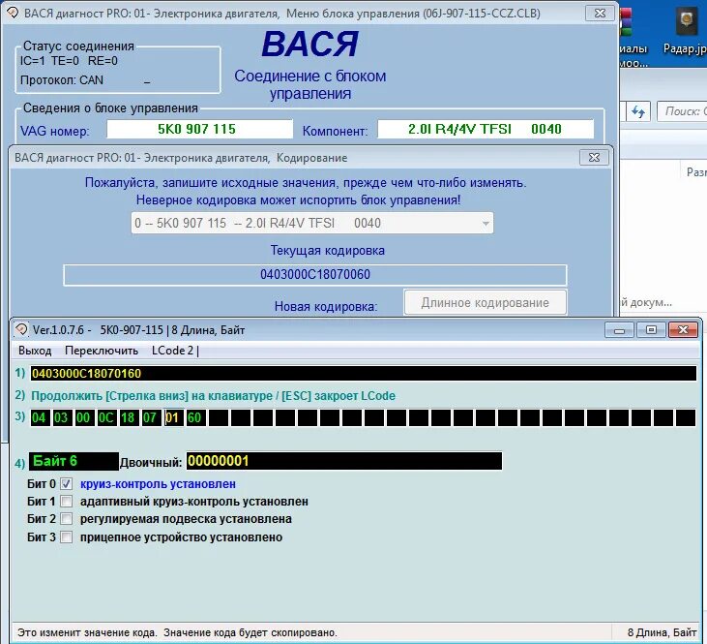Screen dimensions: 707x644
Task: Select byte 01 highlighted in the row
Action: click(x=173, y=417)
